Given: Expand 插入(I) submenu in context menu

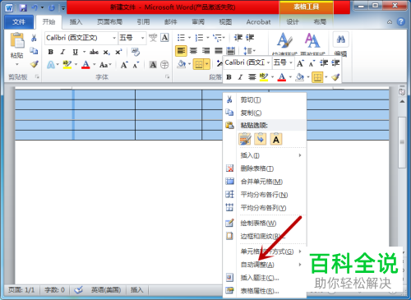Looking at the screenshot, I should [x=265, y=155].
